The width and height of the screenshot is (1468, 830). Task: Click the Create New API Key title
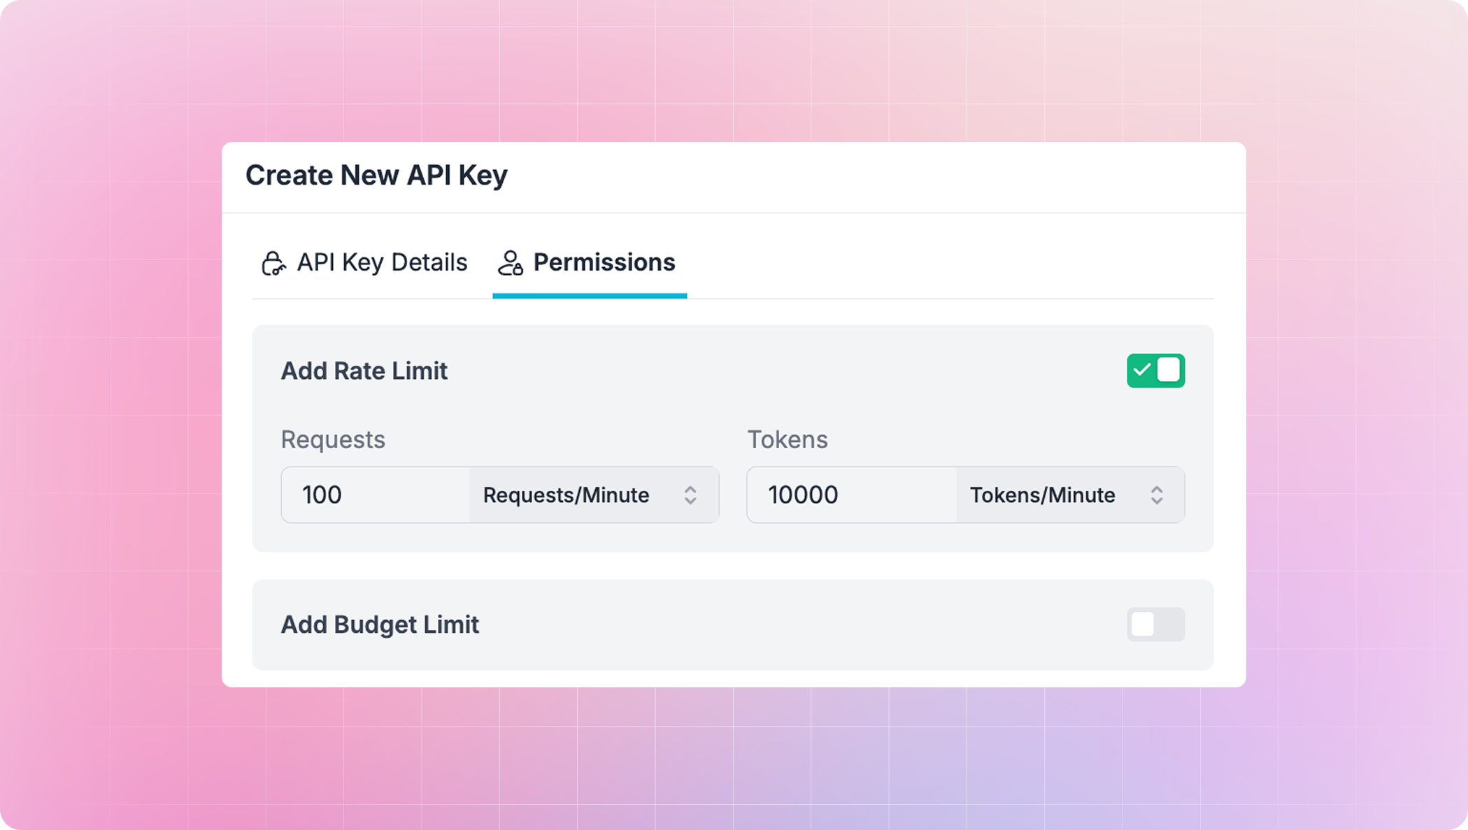pyautogui.click(x=376, y=176)
